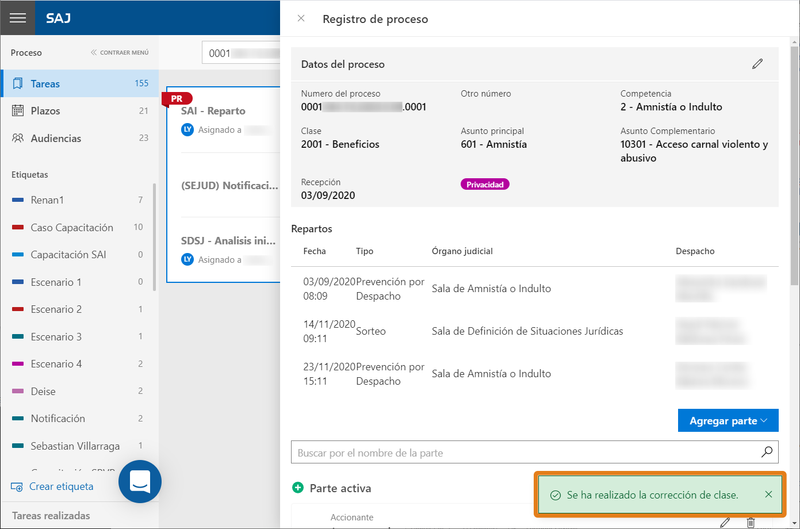Click the Parte activa green plus icon
Image resolution: width=800 pixels, height=529 pixels.
[x=298, y=488]
